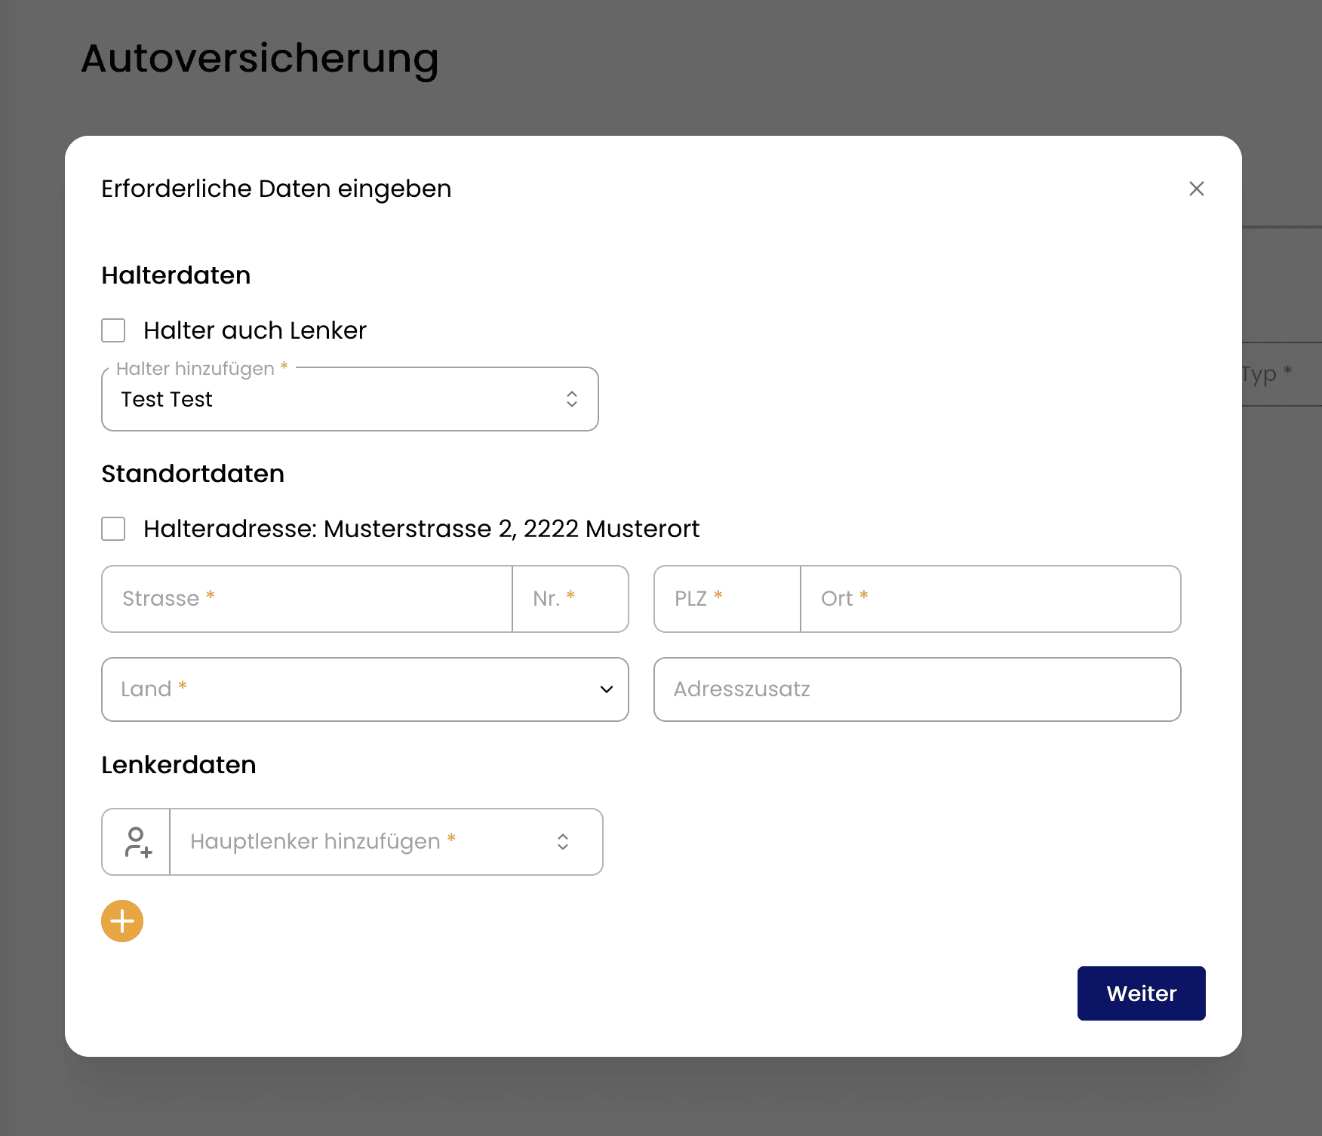Click into the Nr. house number field
This screenshot has width=1322, height=1136.
click(x=570, y=599)
